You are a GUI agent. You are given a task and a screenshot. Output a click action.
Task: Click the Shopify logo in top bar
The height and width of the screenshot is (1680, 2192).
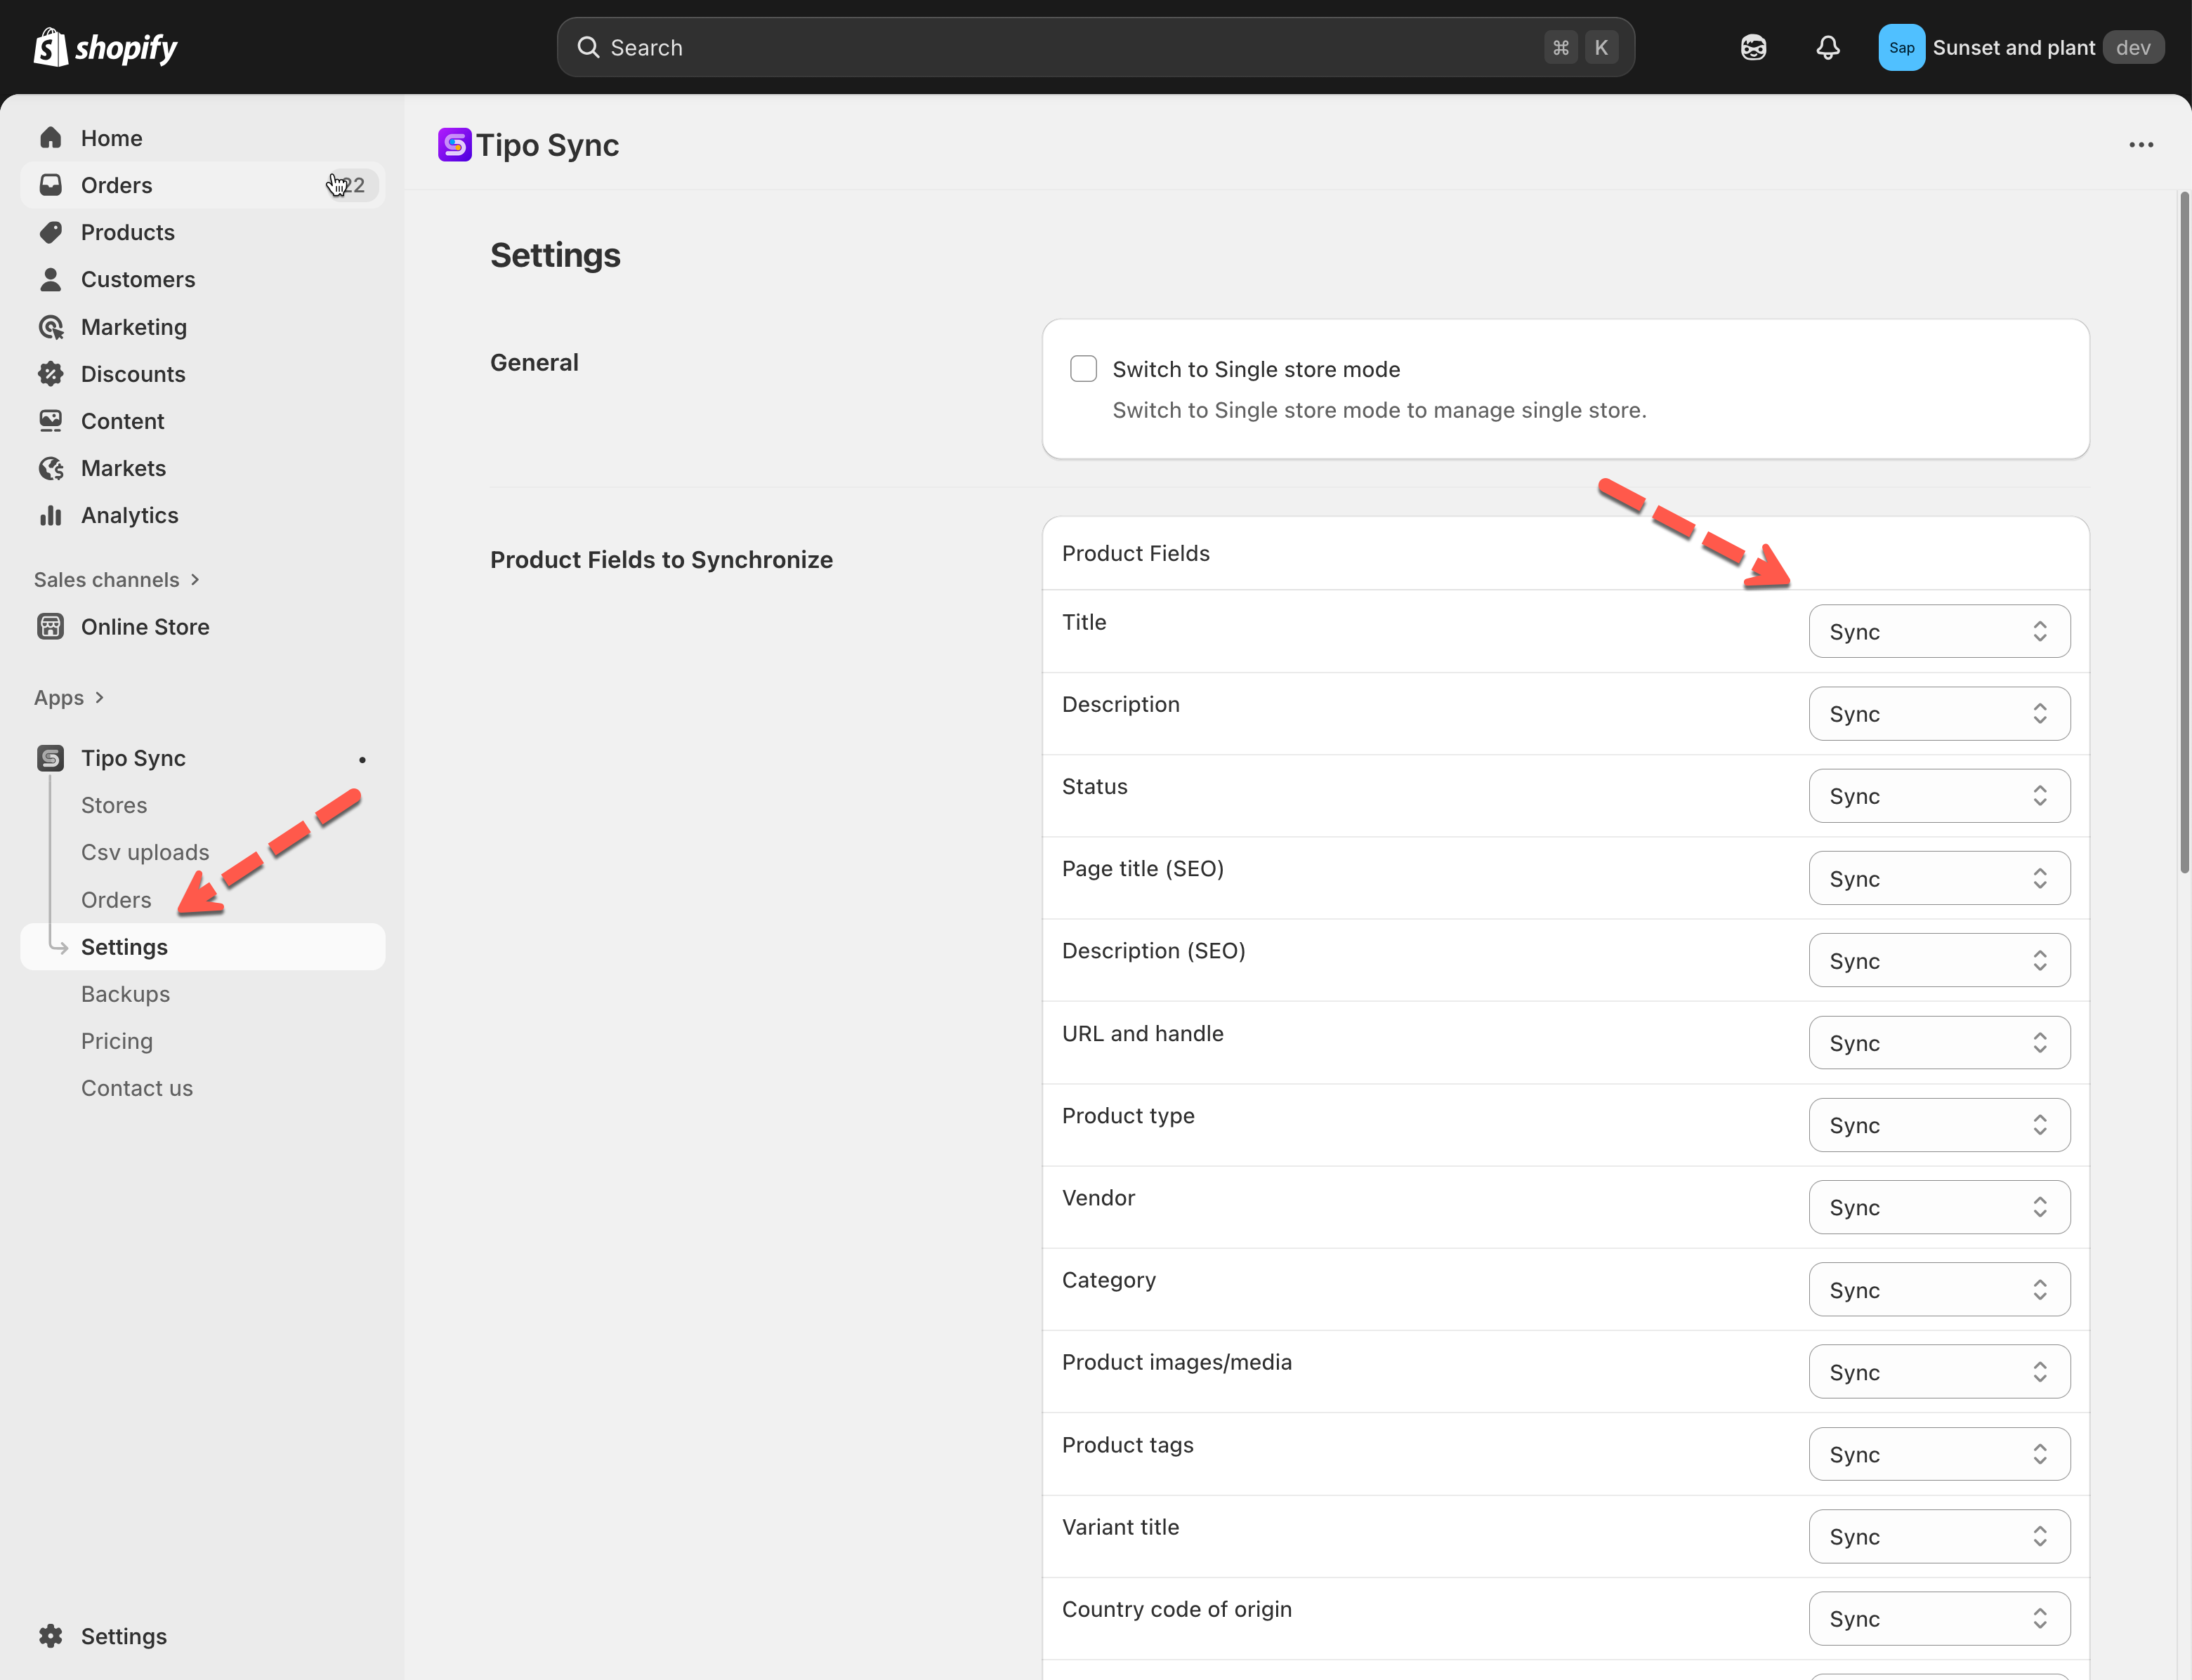pyautogui.click(x=105, y=47)
